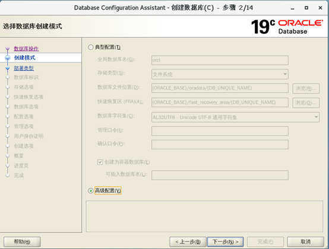329x249 pixels.
Task: Go to the 数据库操作 step link
Action: (26, 49)
